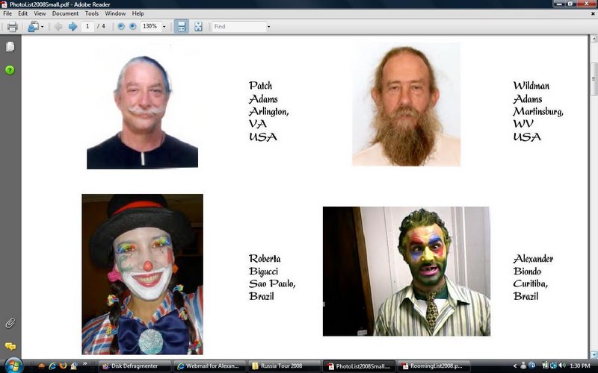Click the 'Wildman' name text

(531, 86)
